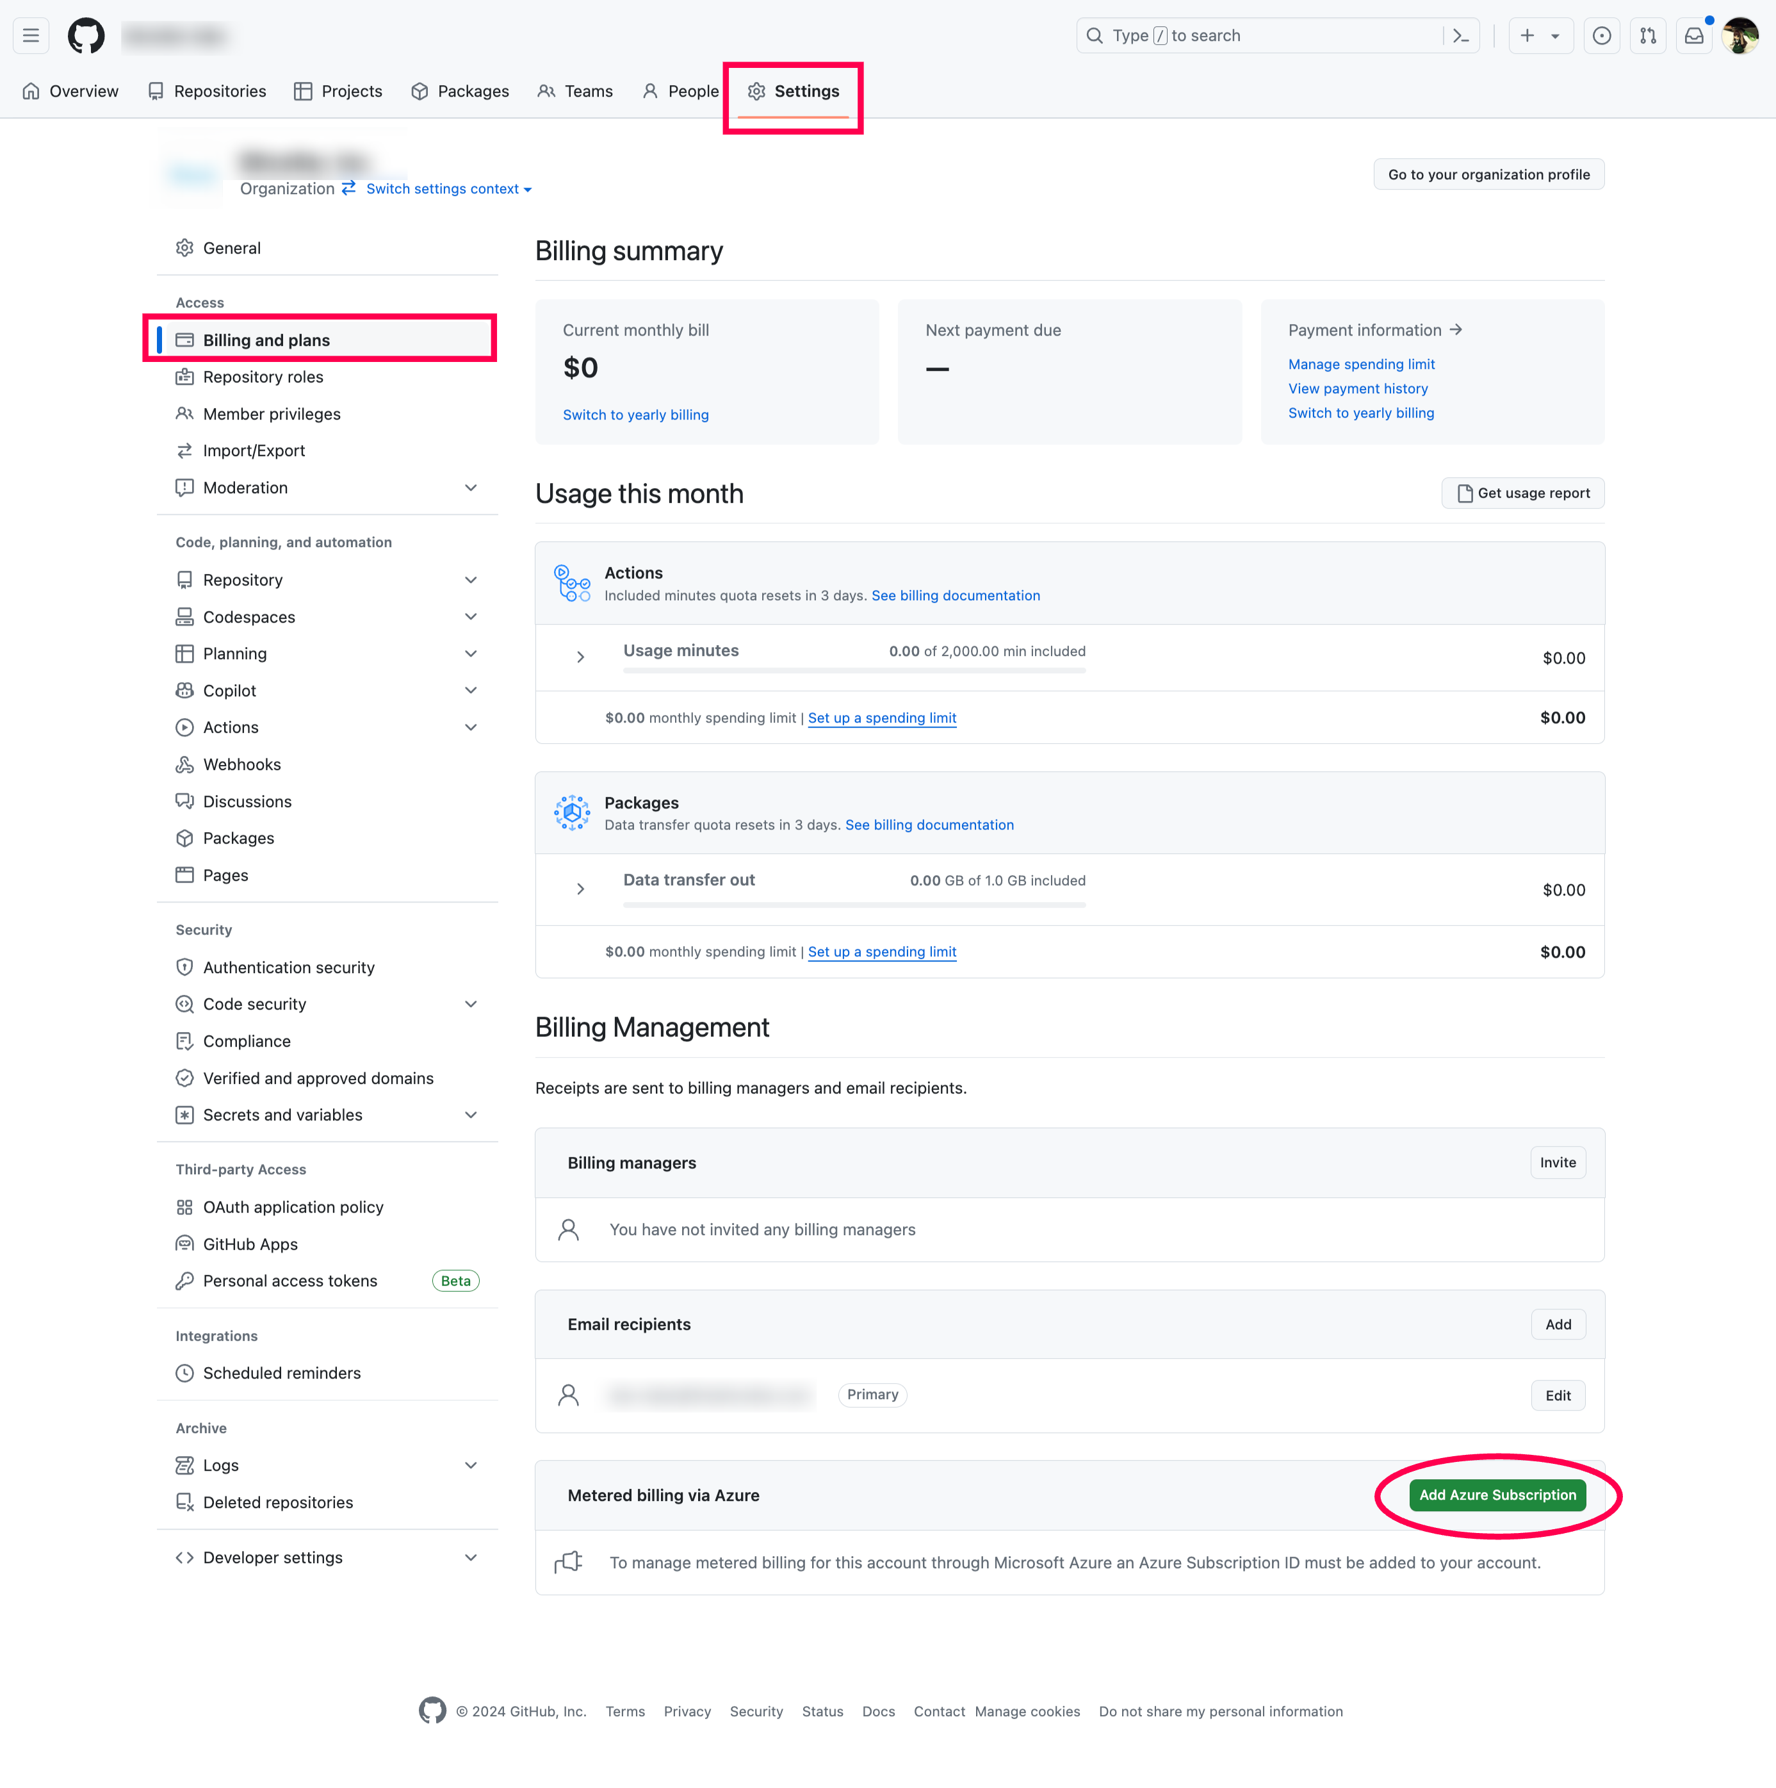Viewport: 1776px width, 1788px height.
Task: Click the Add Azure Subscription button
Action: pyautogui.click(x=1497, y=1496)
